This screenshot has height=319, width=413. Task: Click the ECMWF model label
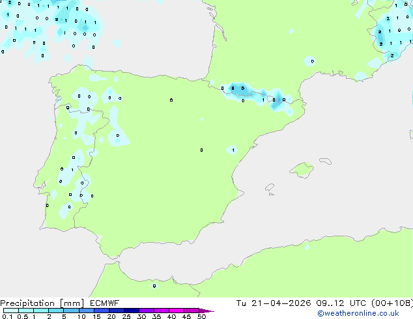pos(105,303)
